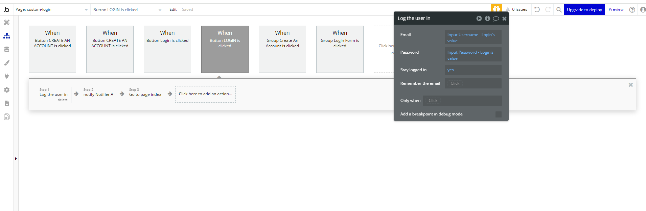Close the workflow steps strip with X
The width and height of the screenshot is (646, 211).
(630, 85)
